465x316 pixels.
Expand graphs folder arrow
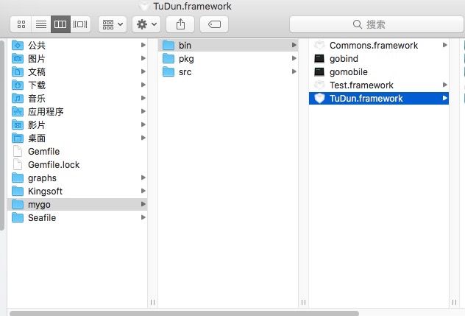tap(143, 178)
